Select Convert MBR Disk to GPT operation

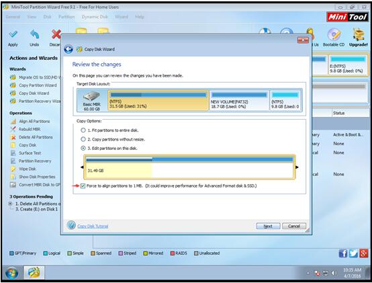[36, 185]
